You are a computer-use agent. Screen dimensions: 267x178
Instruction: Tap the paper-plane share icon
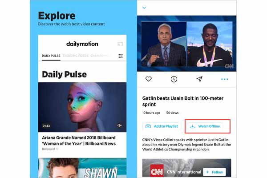[x=199, y=79]
